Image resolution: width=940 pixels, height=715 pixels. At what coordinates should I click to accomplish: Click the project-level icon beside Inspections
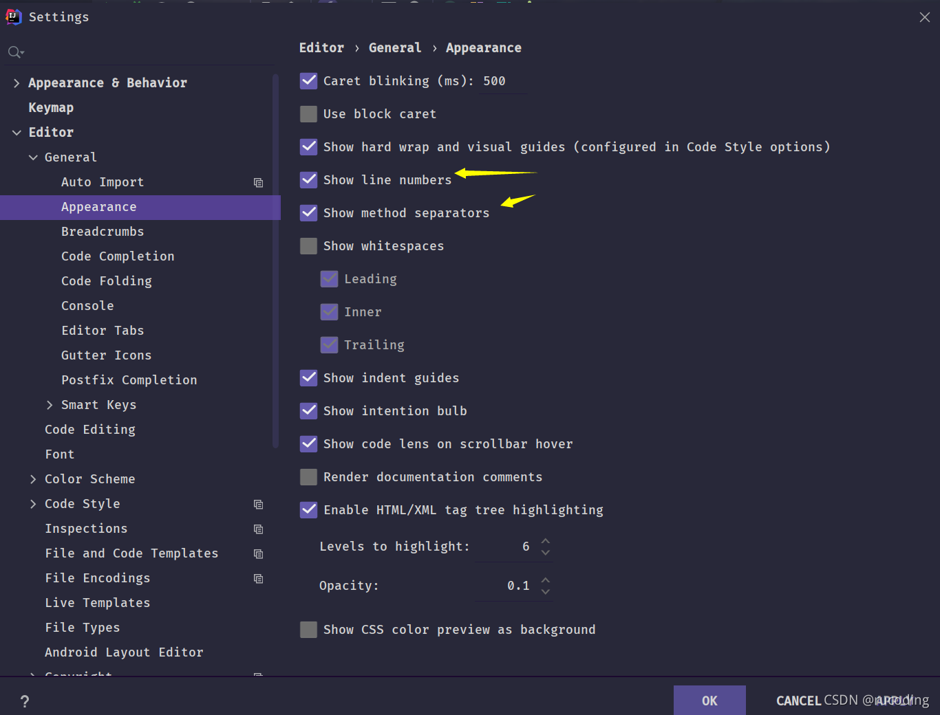click(259, 529)
